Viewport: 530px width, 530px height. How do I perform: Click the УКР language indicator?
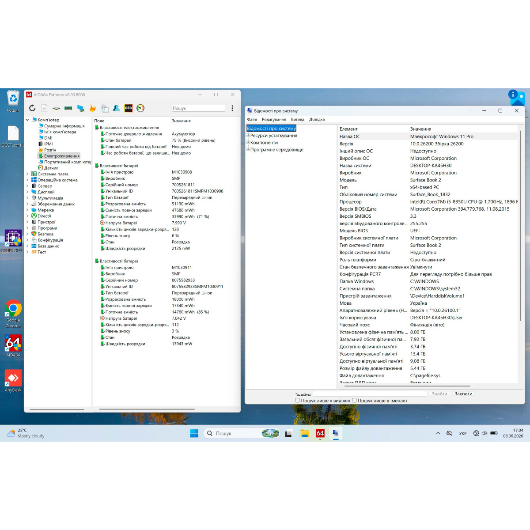click(463, 433)
